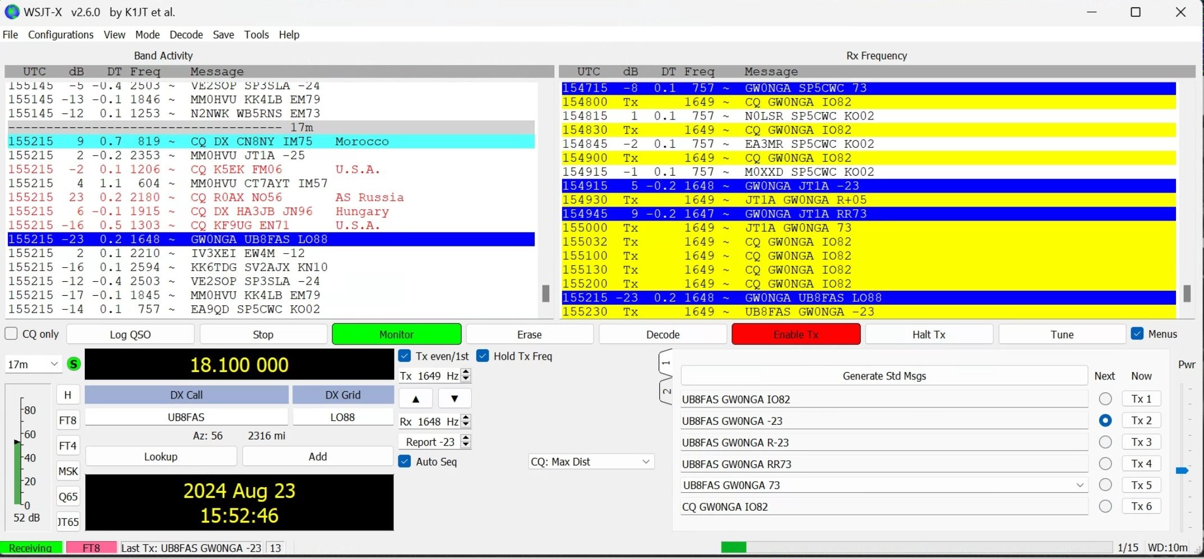Adjust the Tx 1649 Hz stepper
1204x559 pixels.
click(x=466, y=375)
